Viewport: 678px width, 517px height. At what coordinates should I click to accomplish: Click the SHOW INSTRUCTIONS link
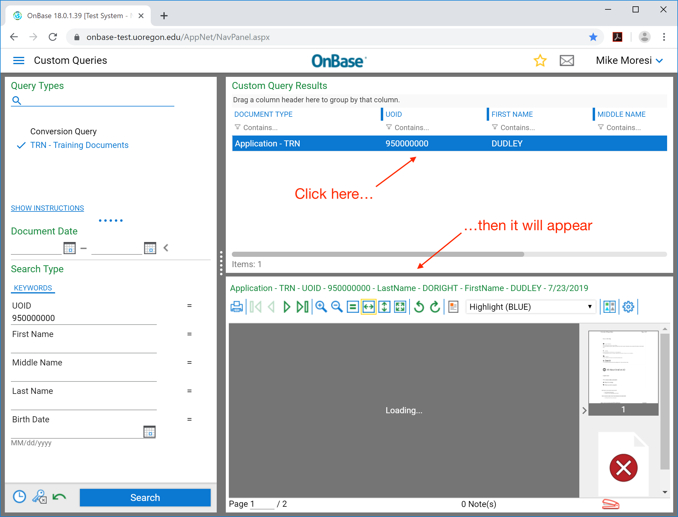coord(48,208)
